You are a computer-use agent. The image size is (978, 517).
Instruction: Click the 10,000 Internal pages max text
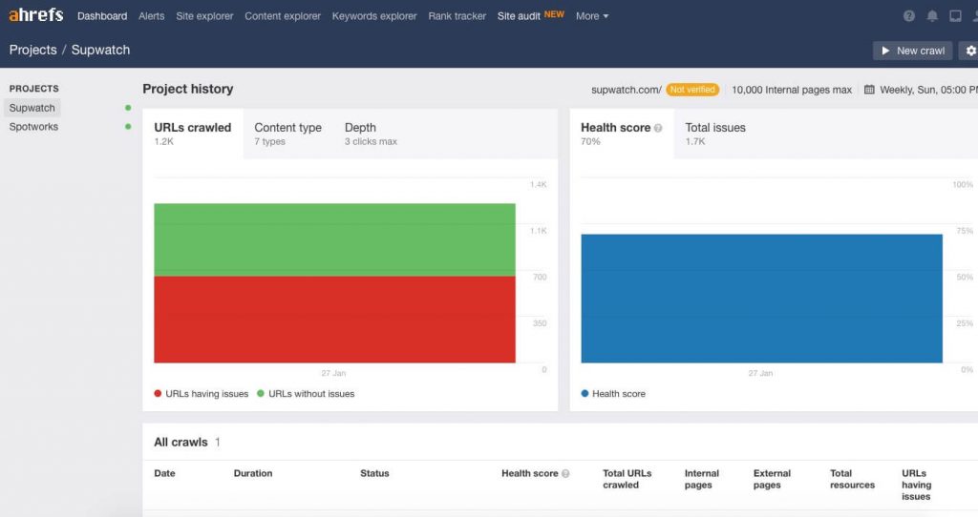coord(792,90)
